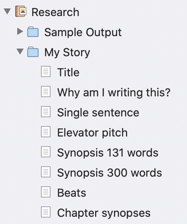Screen dimensions: 187x224
Task: Open the Synopsis 131 words document
Action: click(x=108, y=153)
